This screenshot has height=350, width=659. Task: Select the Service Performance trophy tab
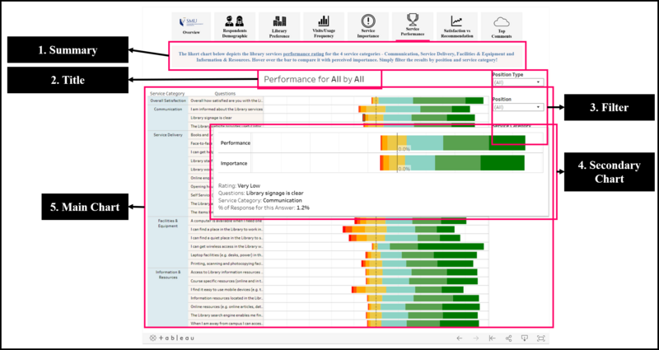pos(413,25)
